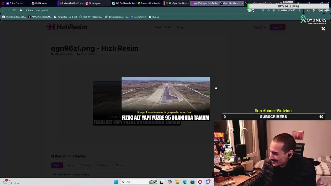Open Discord from the taskbar
331x186 pixels.
pos(208,182)
